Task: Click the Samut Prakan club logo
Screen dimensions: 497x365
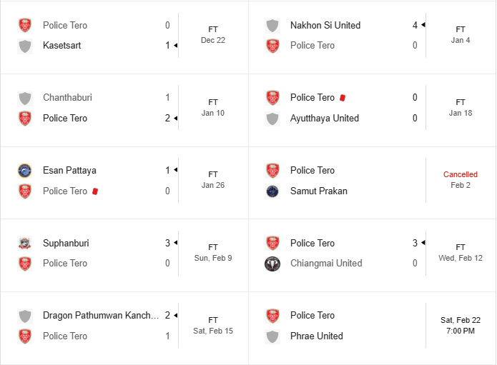Action: point(272,191)
